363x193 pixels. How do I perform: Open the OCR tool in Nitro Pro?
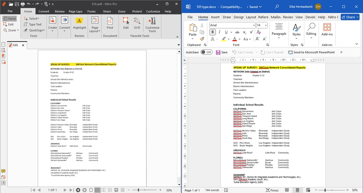point(137,23)
